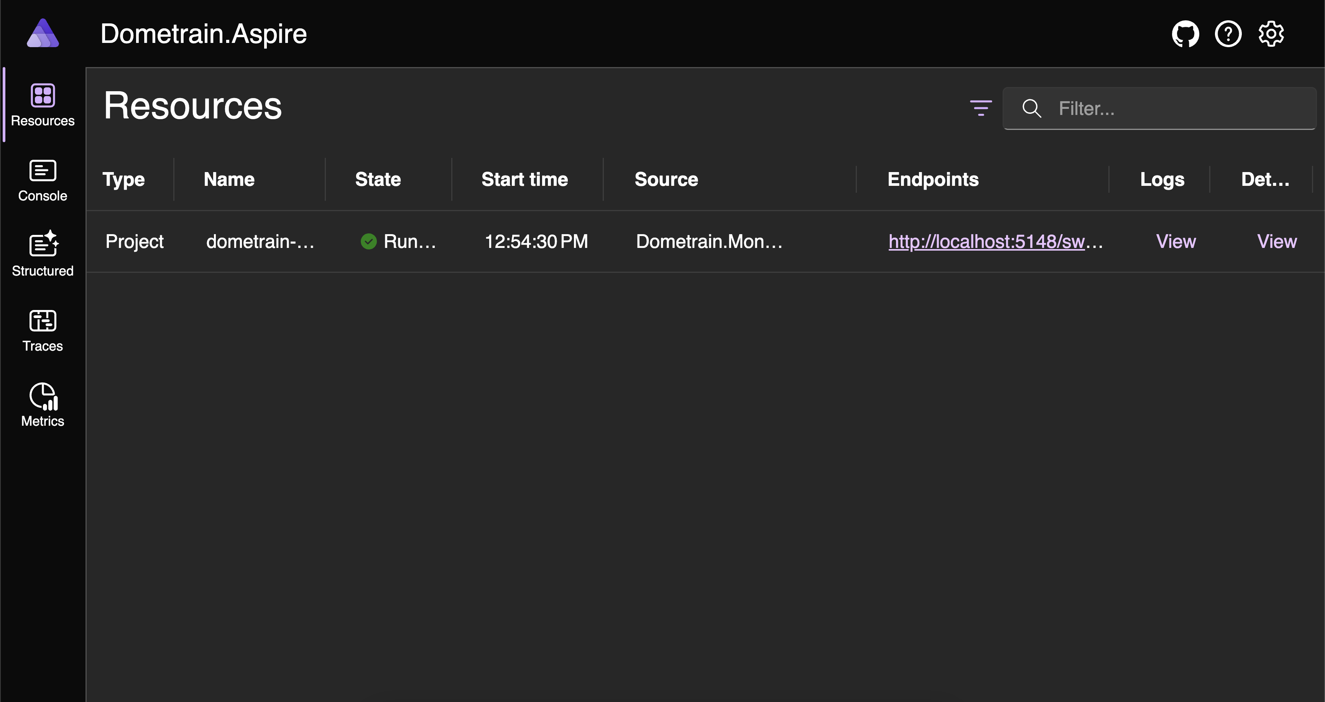Viewport: 1325px width, 702px height.
Task: Open Structured logs page
Action: click(43, 255)
